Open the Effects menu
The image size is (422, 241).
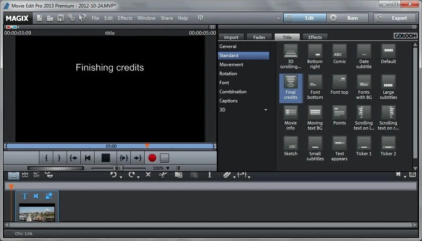point(125,18)
